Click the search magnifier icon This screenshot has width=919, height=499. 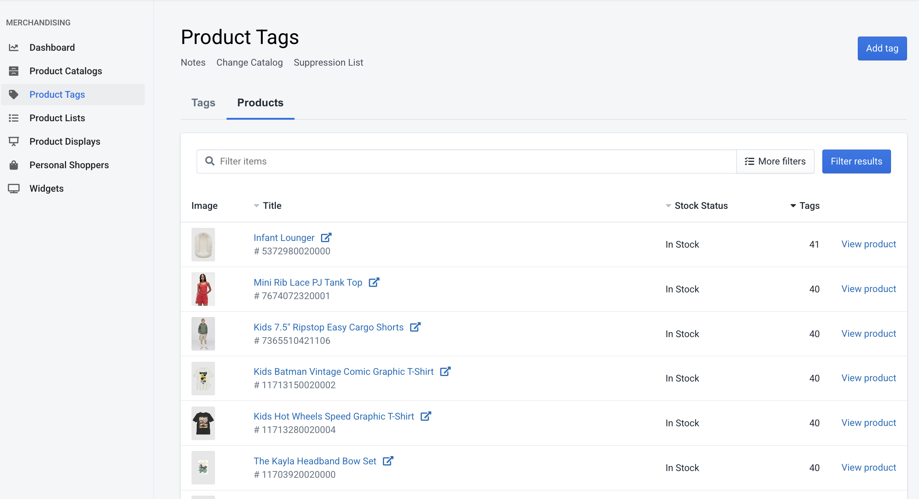(x=210, y=161)
